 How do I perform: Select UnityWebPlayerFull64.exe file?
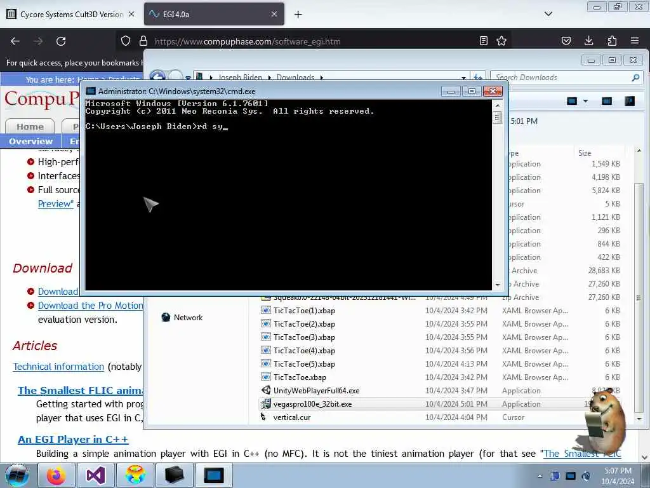coord(316,391)
